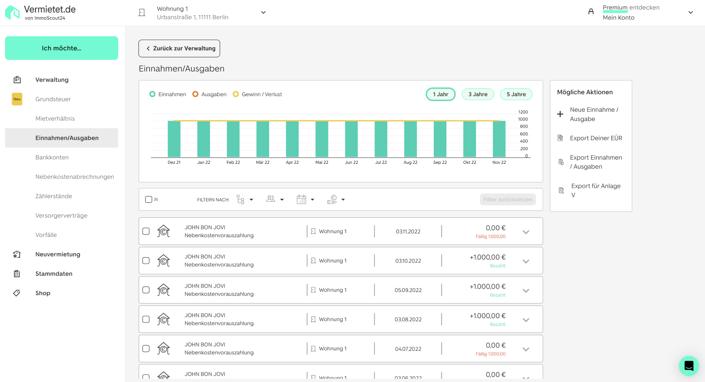Viewport: 705px width, 382px height.
Task: Expand the 03.10.2022 transaction row
Action: pyautogui.click(x=526, y=261)
